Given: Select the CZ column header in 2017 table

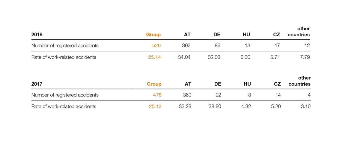Looking at the screenshot, I should point(277,84).
